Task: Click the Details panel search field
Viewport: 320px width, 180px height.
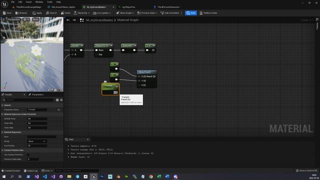Action: 28,100
